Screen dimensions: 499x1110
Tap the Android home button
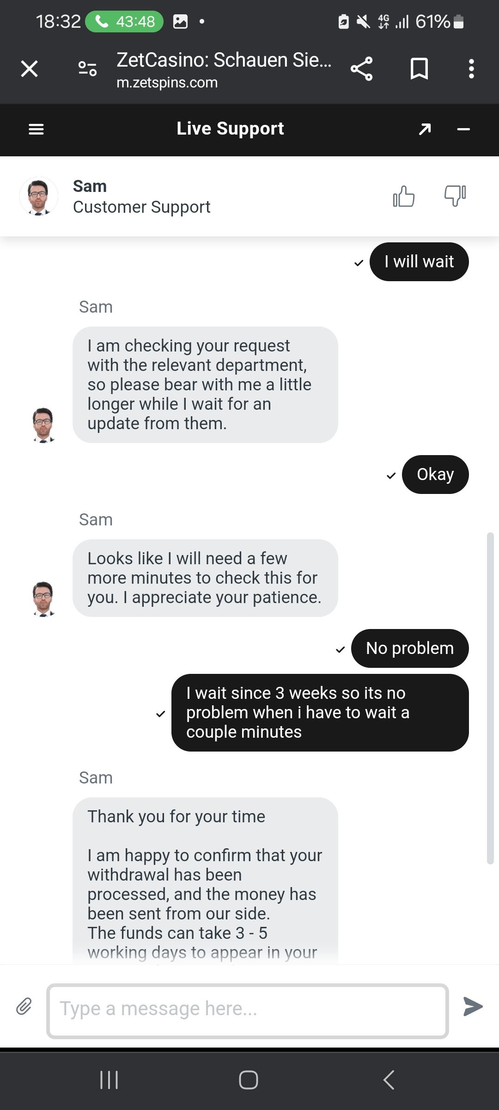tap(249, 1080)
